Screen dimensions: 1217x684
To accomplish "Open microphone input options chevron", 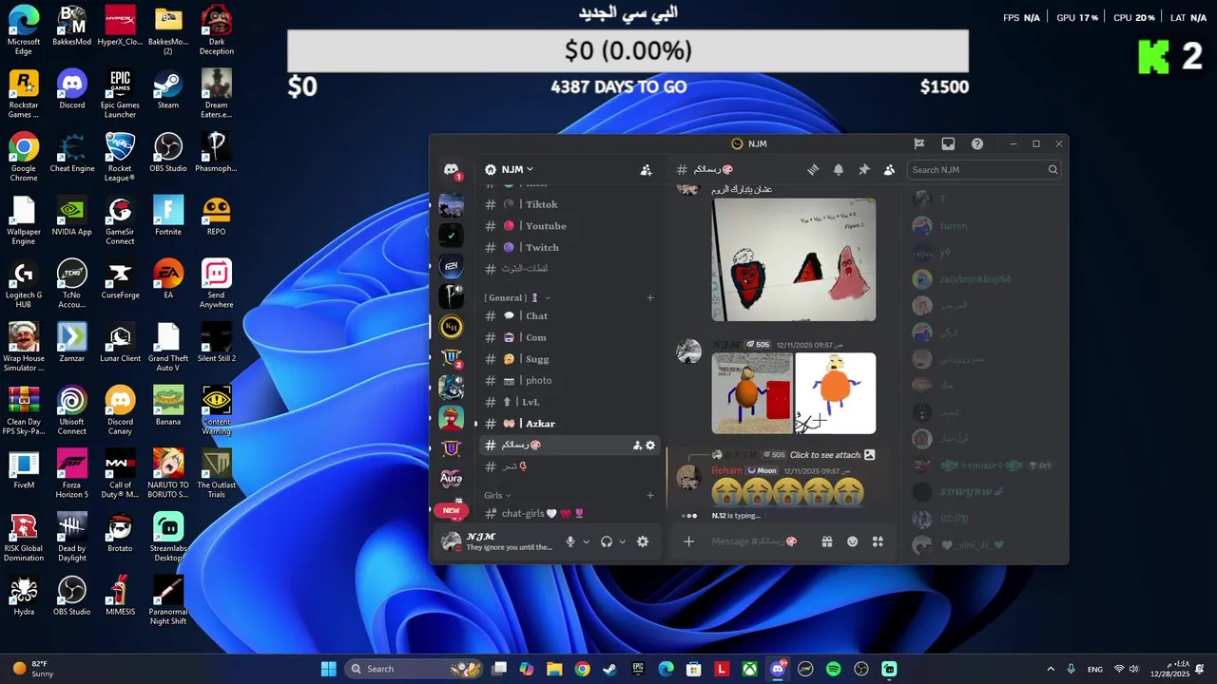I will point(587,541).
